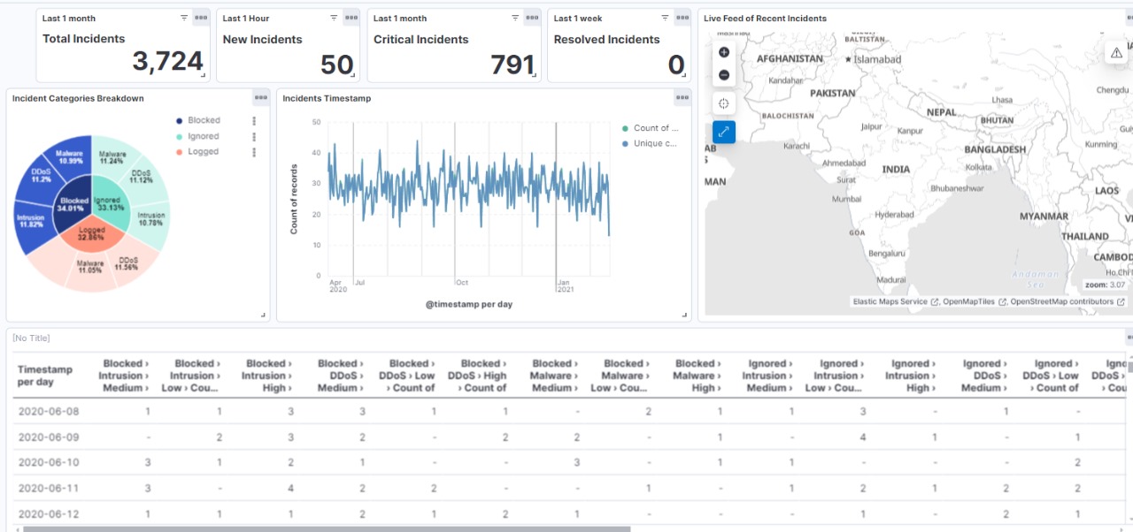Screen dimensions: 1133x532
Task: Zoom in on the incidents map
Action: pos(724,52)
